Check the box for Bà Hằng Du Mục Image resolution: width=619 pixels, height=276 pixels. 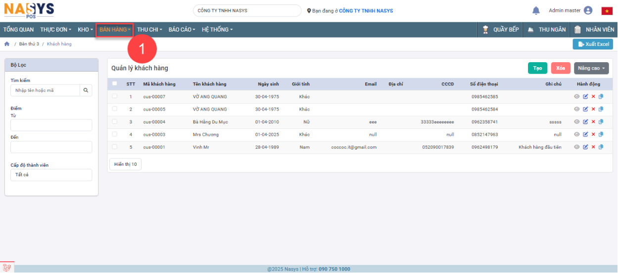tap(115, 121)
